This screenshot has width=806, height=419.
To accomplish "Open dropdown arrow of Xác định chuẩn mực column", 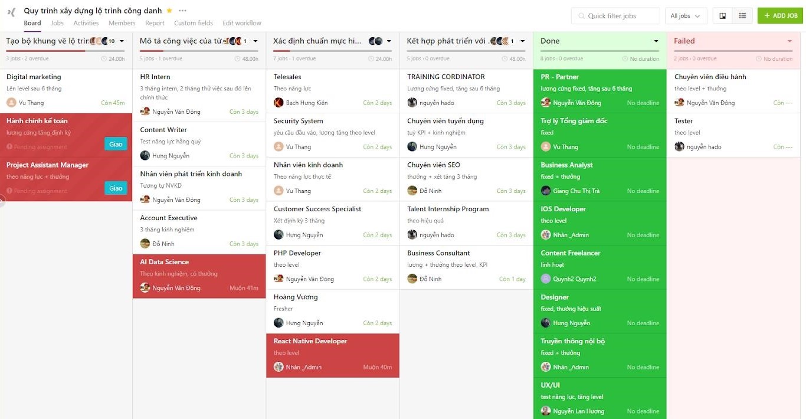I will [x=389, y=41].
